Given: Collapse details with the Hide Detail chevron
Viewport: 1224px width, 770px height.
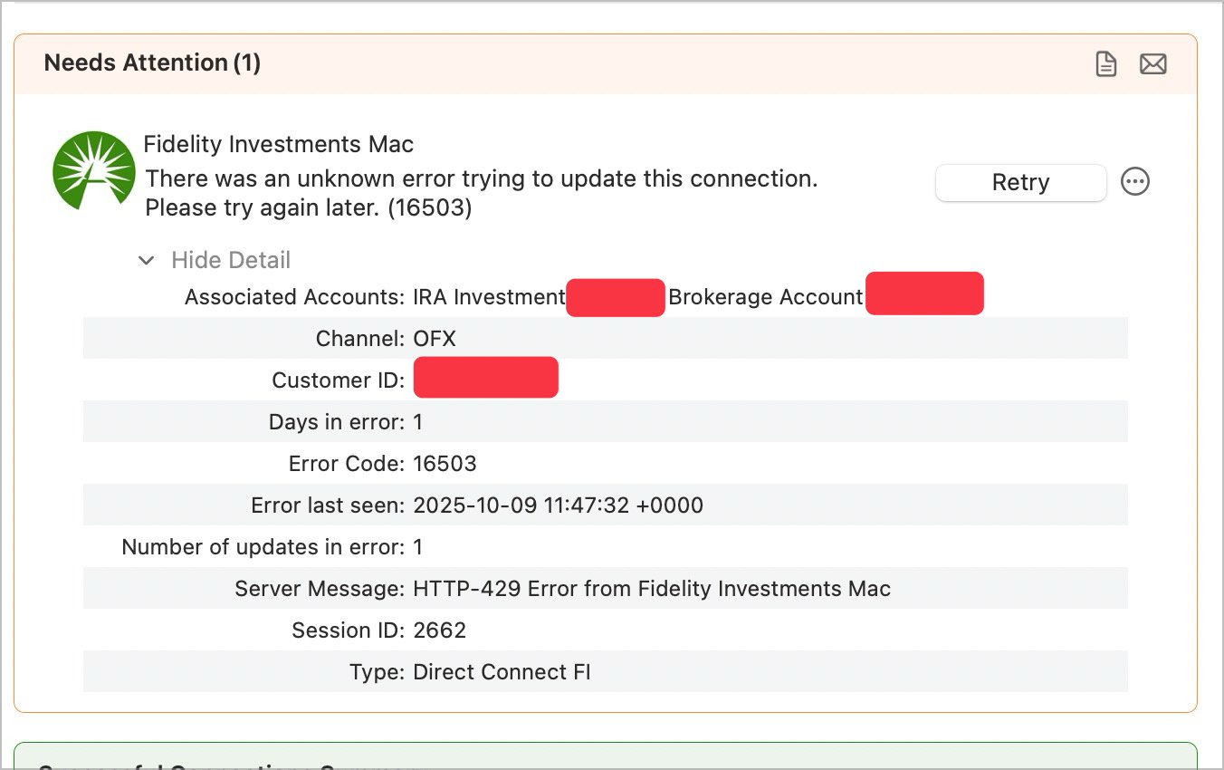Looking at the screenshot, I should pos(146,261).
